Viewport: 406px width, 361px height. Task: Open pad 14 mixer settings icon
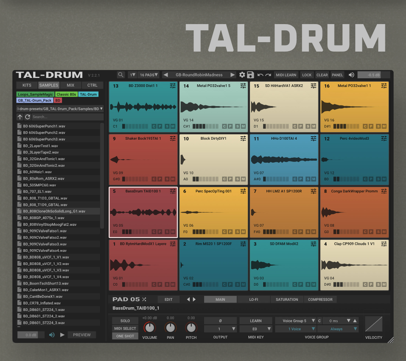click(243, 86)
